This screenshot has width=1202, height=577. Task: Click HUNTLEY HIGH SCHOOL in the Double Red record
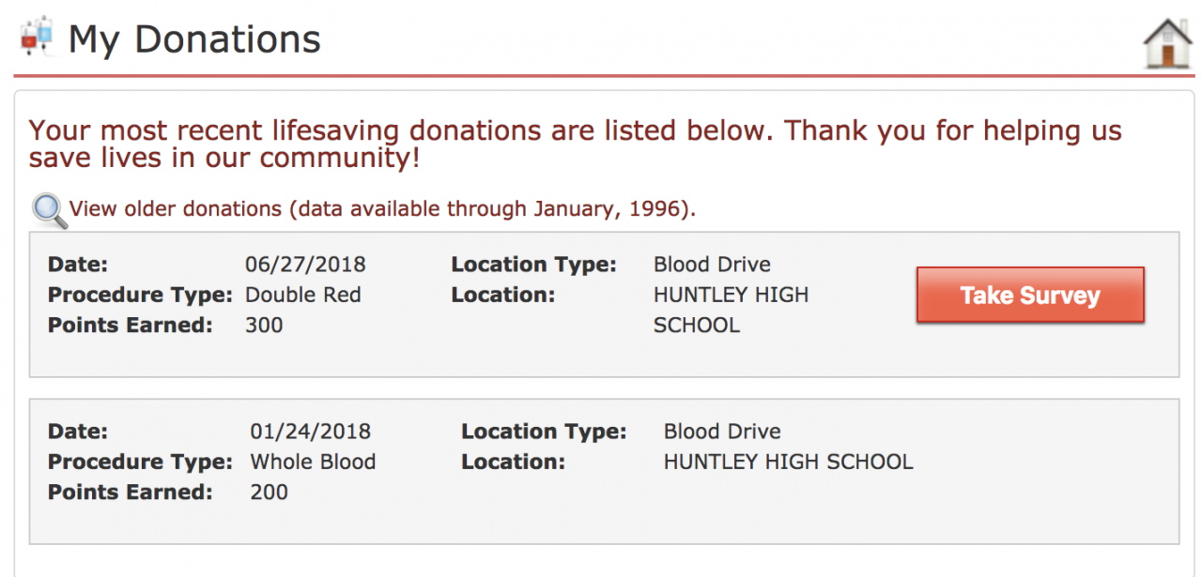pyautogui.click(x=731, y=310)
